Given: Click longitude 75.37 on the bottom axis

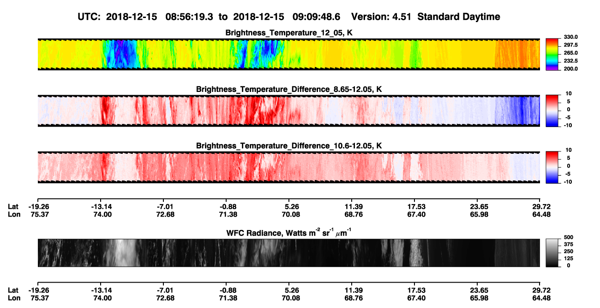Looking at the screenshot, I should coord(39,298).
